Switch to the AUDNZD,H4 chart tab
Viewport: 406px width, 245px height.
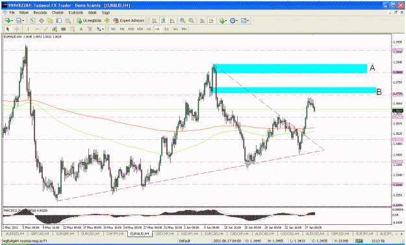pos(14,233)
